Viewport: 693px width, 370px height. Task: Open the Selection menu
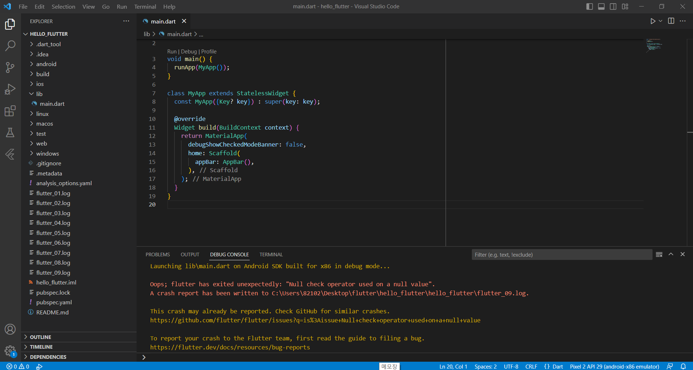point(63,6)
